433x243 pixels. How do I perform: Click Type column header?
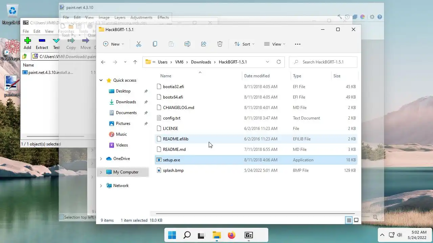tap(297, 76)
